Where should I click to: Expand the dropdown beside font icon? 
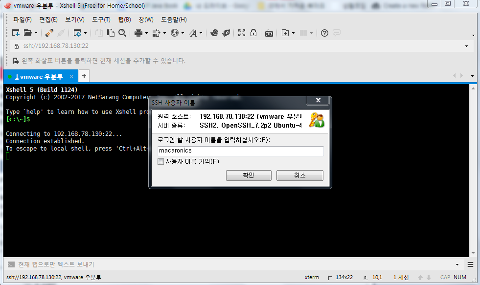click(201, 33)
